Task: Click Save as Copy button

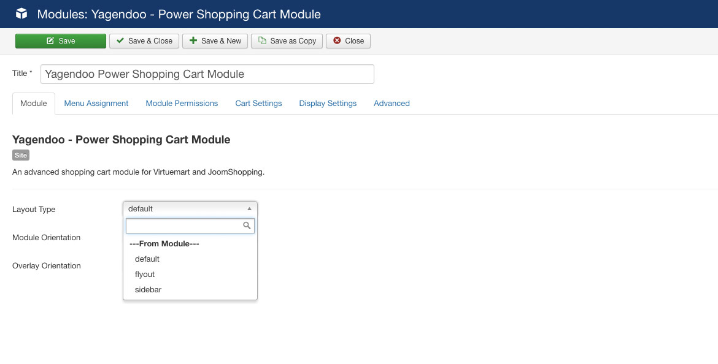Action: click(287, 40)
